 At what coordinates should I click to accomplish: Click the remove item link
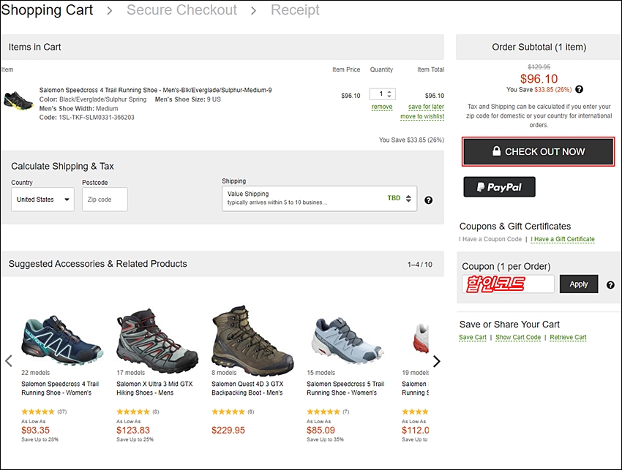tap(382, 107)
